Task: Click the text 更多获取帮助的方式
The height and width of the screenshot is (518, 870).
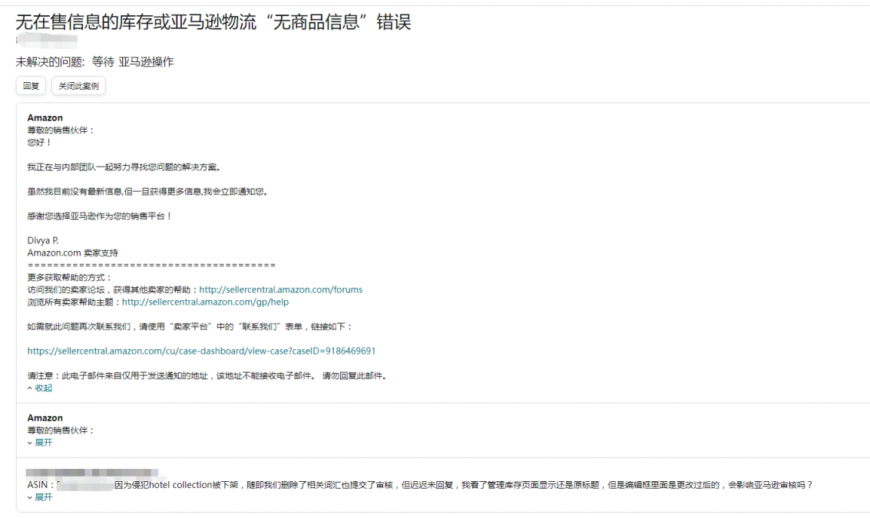Action: point(69,277)
